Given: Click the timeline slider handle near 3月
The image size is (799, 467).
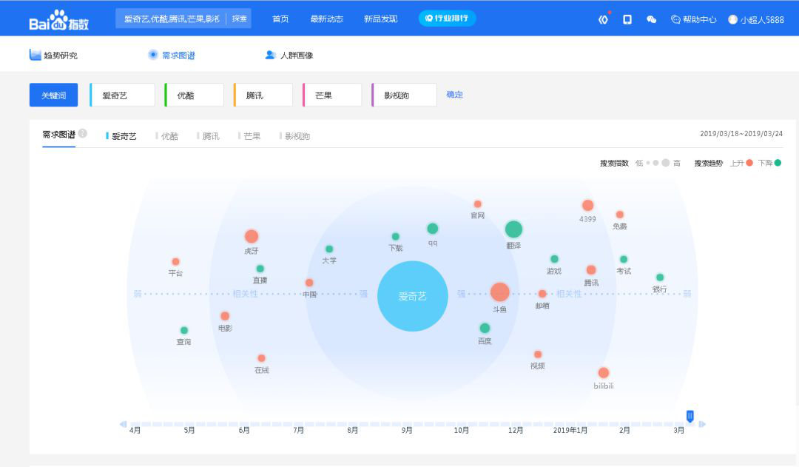Looking at the screenshot, I should [690, 417].
